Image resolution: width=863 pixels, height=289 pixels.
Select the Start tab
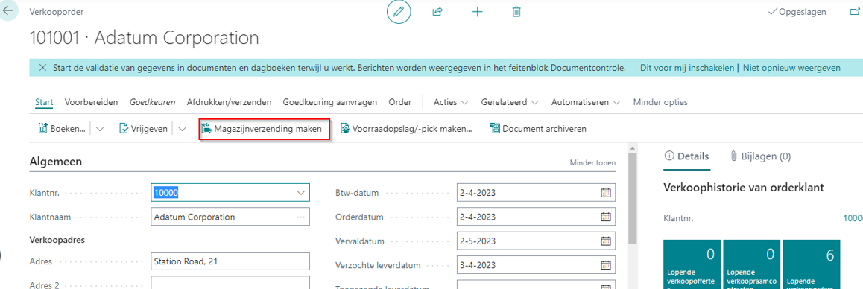pos(44,102)
